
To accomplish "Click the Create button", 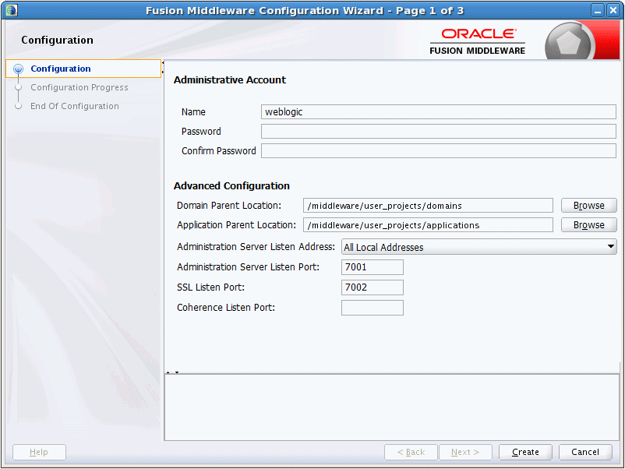I will [525, 453].
